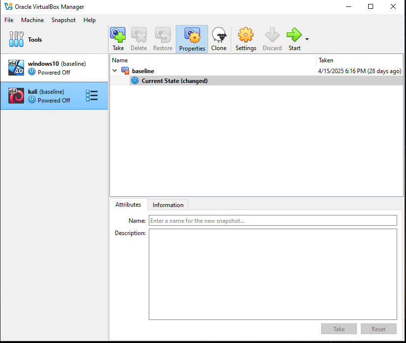Close the Oracle VirtualBox Manager window

pyautogui.click(x=393, y=6)
